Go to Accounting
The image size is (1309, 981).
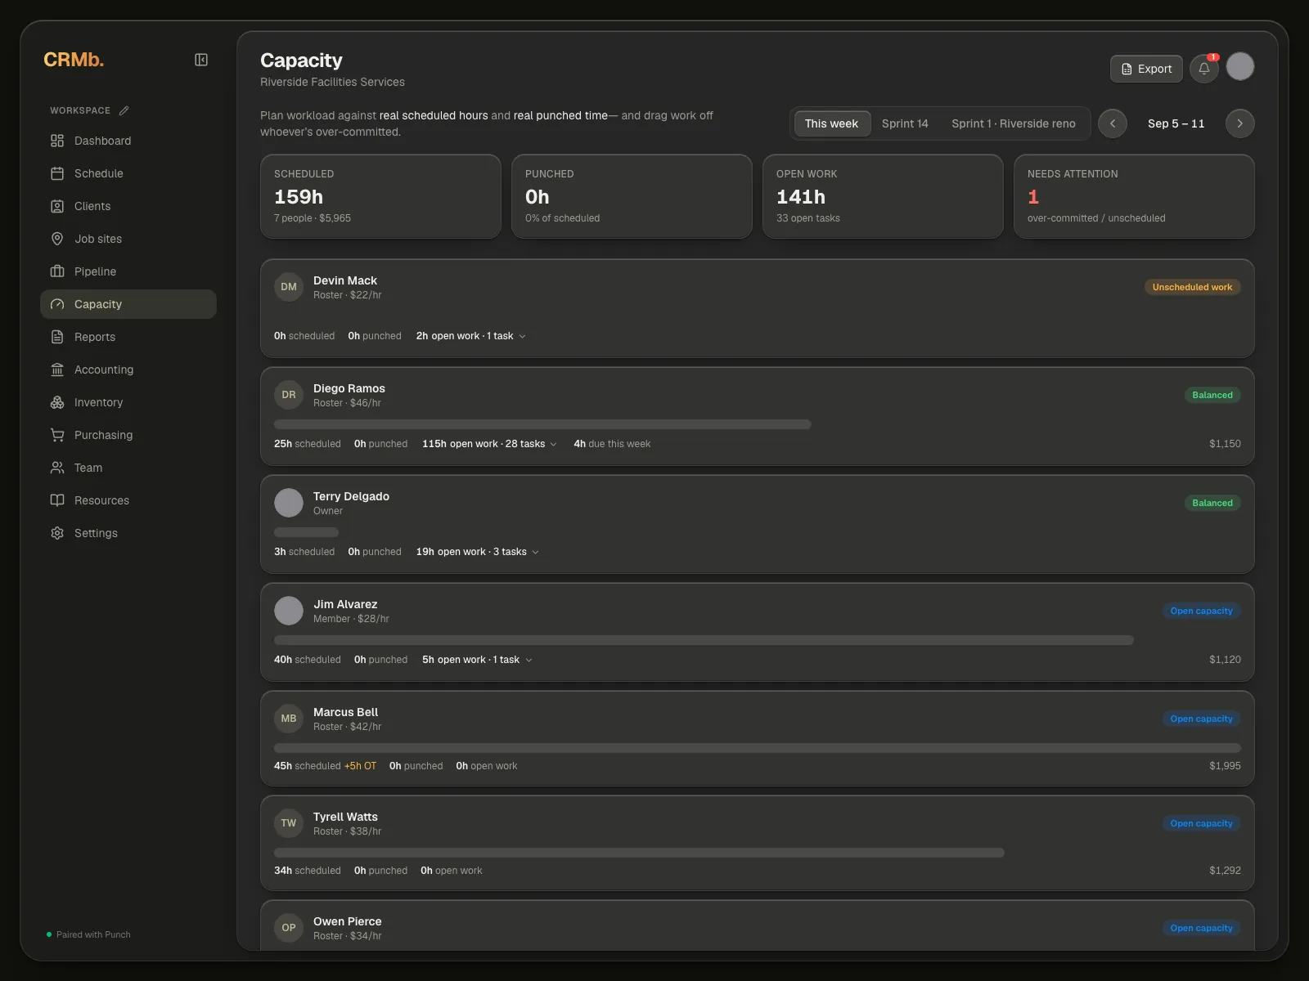(128, 370)
